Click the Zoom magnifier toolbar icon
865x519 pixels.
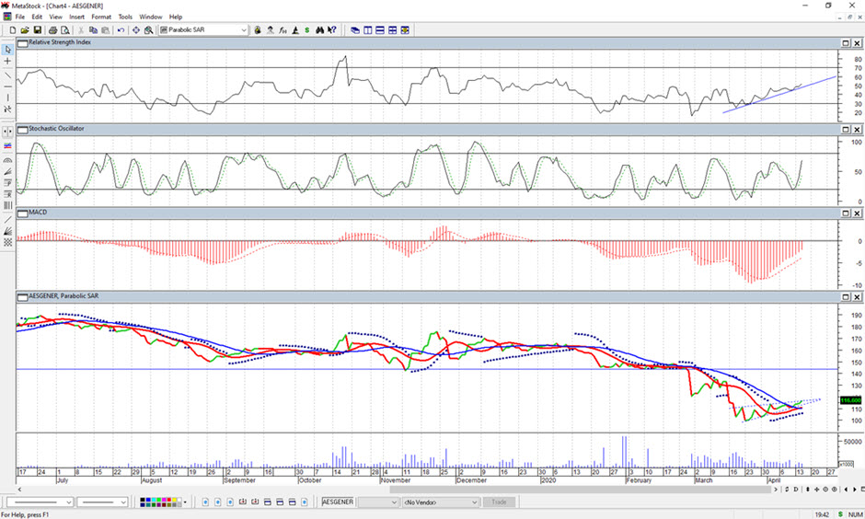[x=148, y=30]
